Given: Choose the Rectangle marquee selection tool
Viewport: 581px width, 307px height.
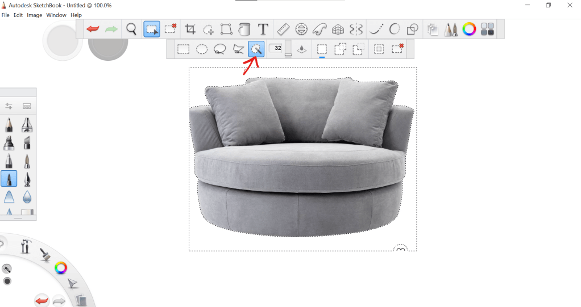Looking at the screenshot, I should pos(183,49).
